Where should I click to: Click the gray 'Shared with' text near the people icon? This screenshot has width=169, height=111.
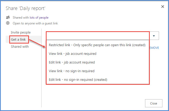coord(21,18)
